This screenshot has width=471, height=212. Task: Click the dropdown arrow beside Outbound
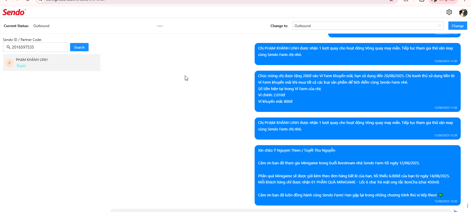pyautogui.click(x=440, y=26)
